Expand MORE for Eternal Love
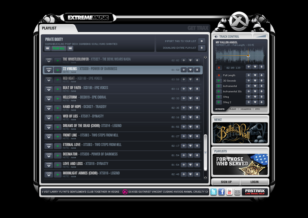Screen dimensions: 308x218 49,146
